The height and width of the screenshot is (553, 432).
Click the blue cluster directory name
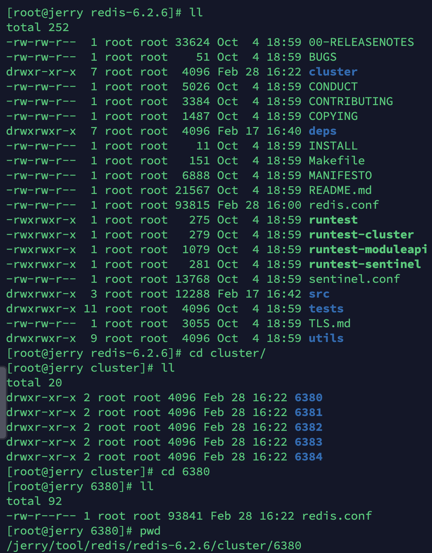[333, 72]
